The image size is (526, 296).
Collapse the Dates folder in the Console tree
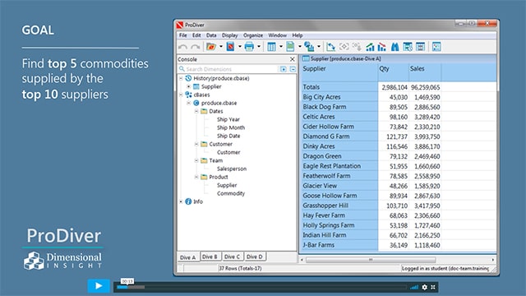196,111
